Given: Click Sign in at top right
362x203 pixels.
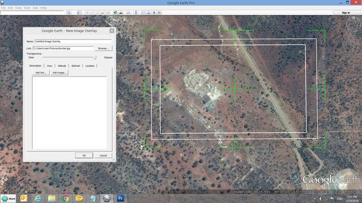Looking at the screenshot, I should [x=346, y=12].
